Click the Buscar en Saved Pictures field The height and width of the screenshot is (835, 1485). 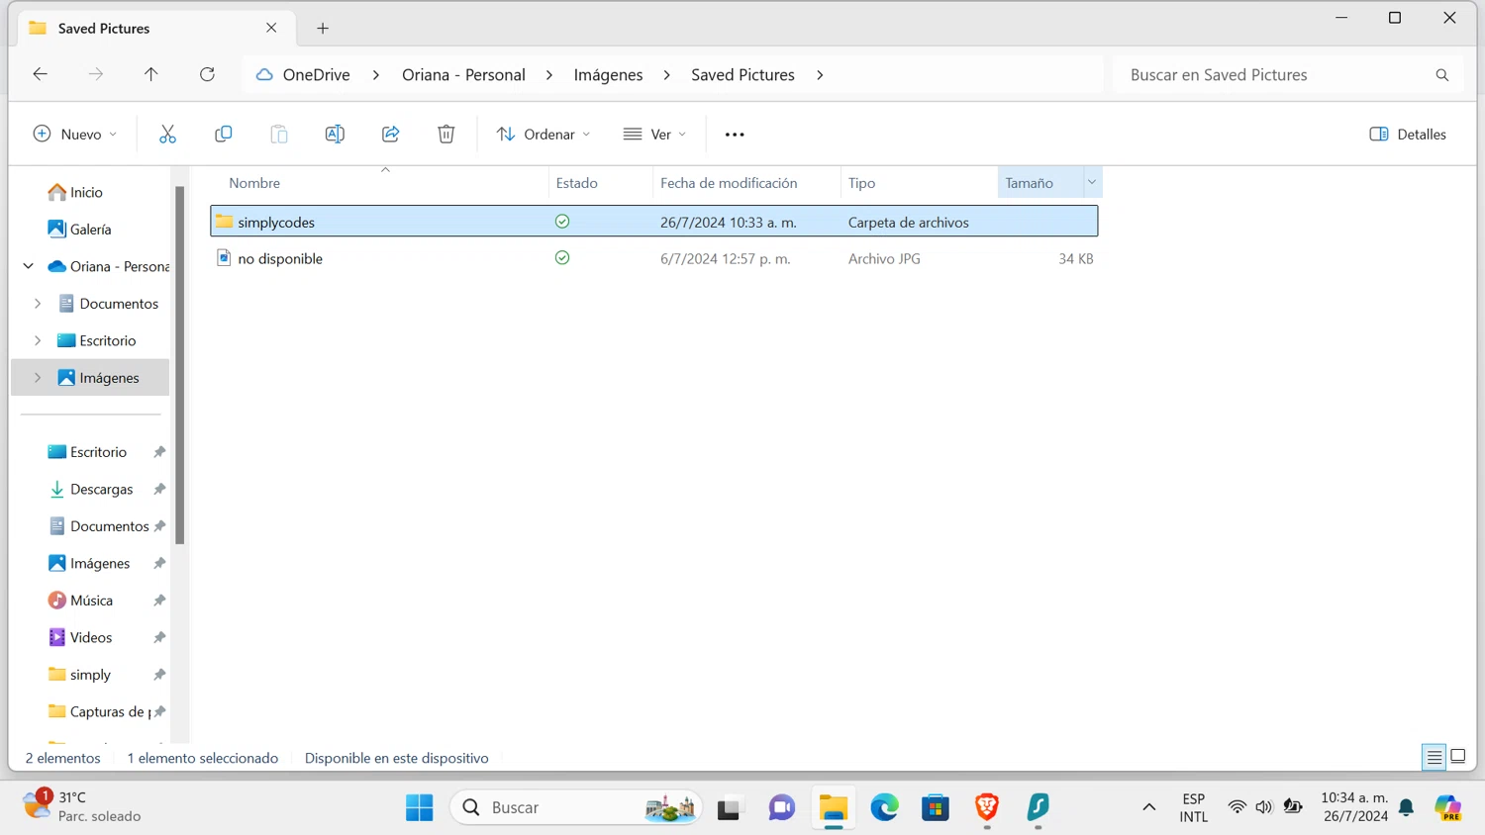pyautogui.click(x=1272, y=75)
